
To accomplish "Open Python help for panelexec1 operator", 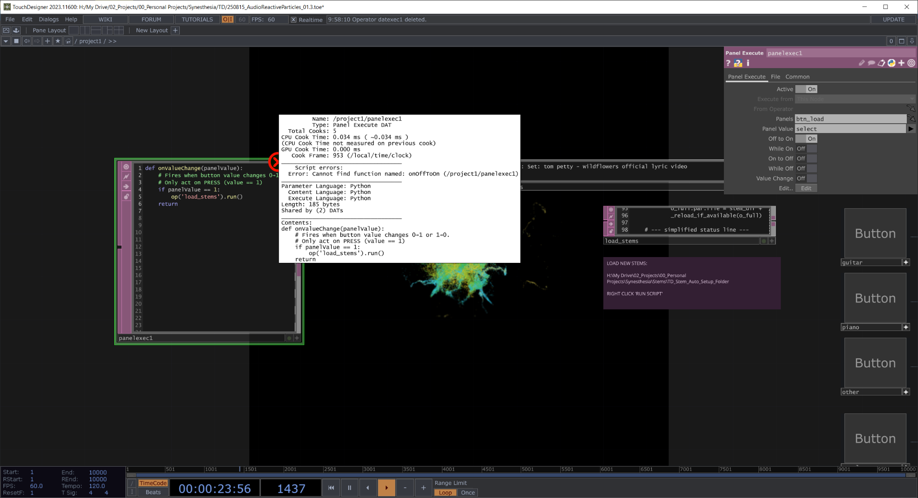I will 738,63.
